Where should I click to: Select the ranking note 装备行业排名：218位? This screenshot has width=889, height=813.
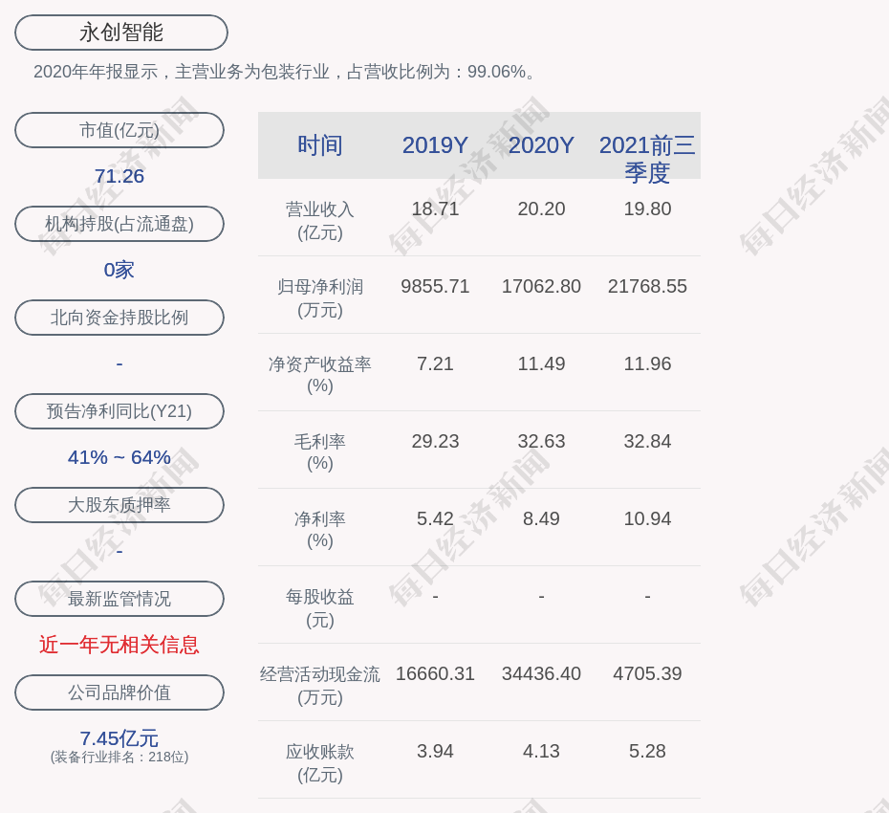[119, 757]
